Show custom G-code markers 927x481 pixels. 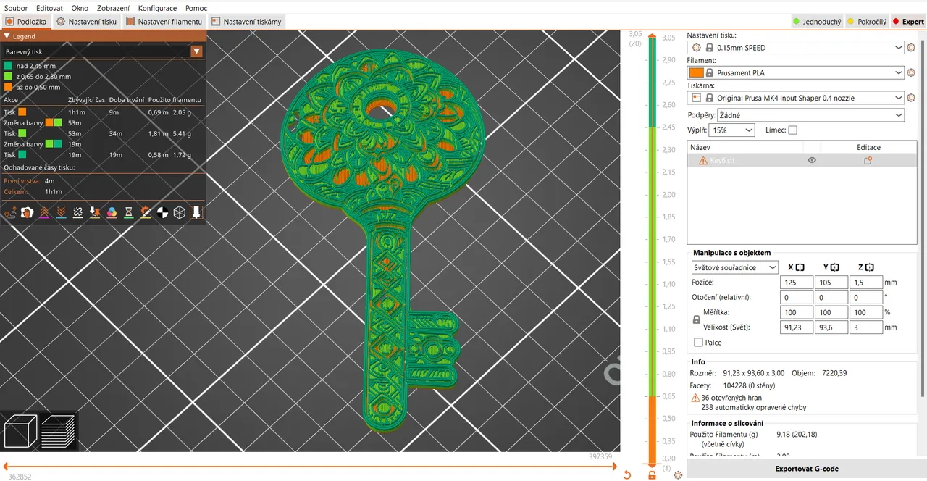pos(146,212)
